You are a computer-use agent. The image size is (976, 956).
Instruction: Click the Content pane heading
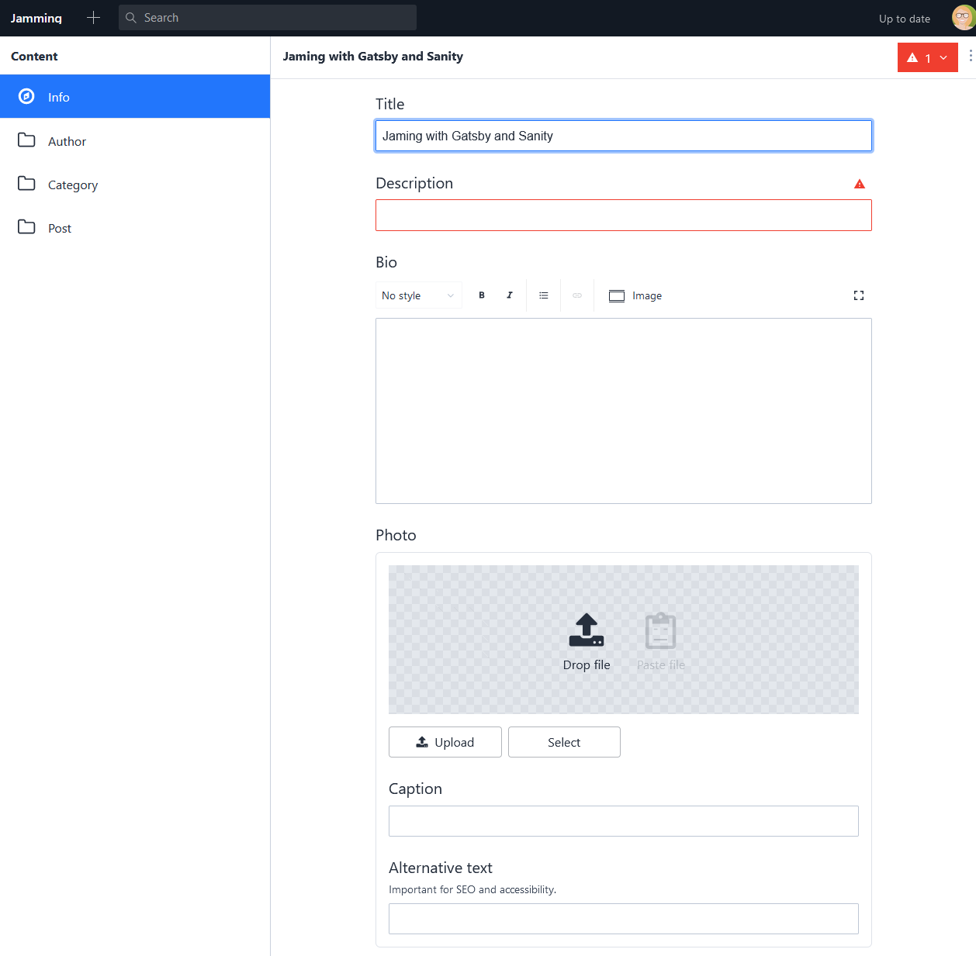(x=34, y=56)
